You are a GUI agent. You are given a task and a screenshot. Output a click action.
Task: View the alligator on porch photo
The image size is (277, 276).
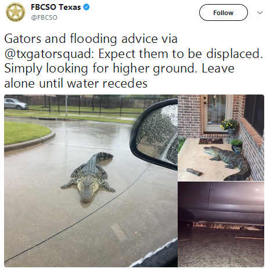pos(221,137)
